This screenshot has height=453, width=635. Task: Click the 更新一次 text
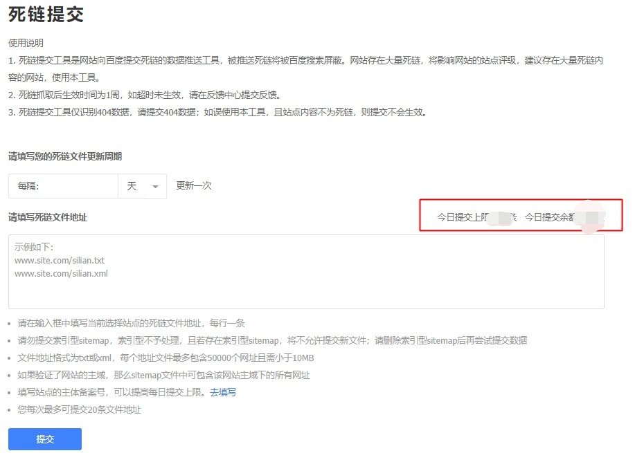coord(194,186)
